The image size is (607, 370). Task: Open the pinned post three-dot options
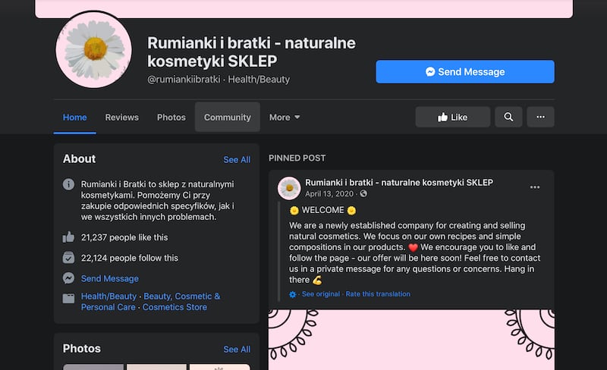[535, 187]
